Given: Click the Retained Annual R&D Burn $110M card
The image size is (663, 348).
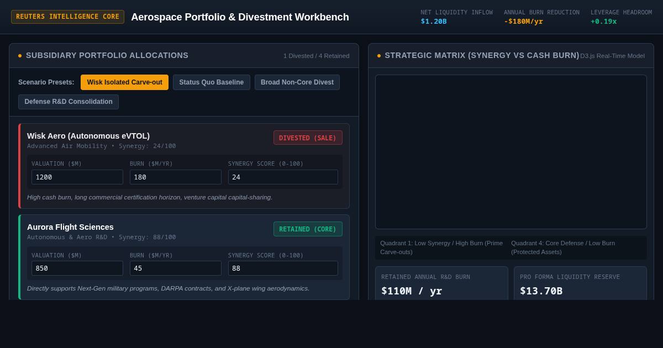Looking at the screenshot, I should tap(441, 283).
